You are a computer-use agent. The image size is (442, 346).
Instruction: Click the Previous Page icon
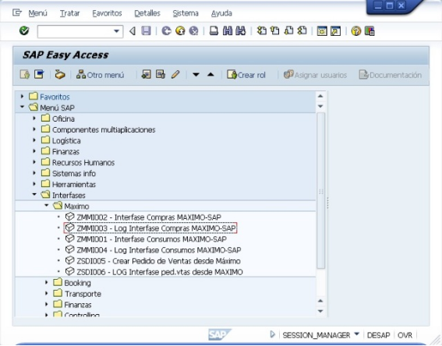click(275, 30)
